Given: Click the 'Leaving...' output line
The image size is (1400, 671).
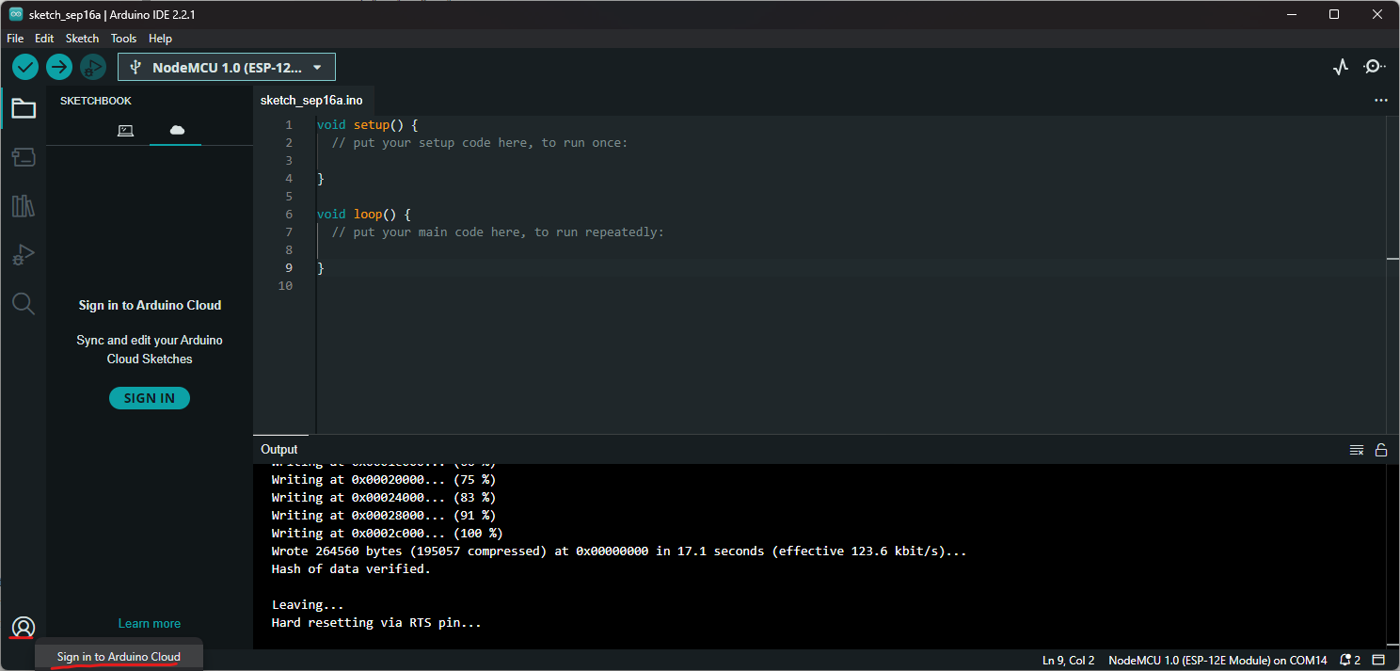Looking at the screenshot, I should click(x=308, y=604).
